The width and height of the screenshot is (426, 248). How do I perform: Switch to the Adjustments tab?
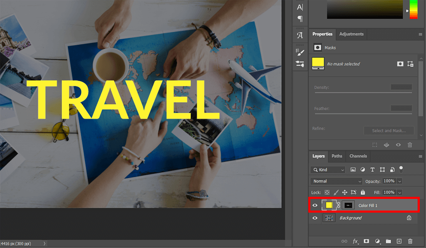click(351, 34)
